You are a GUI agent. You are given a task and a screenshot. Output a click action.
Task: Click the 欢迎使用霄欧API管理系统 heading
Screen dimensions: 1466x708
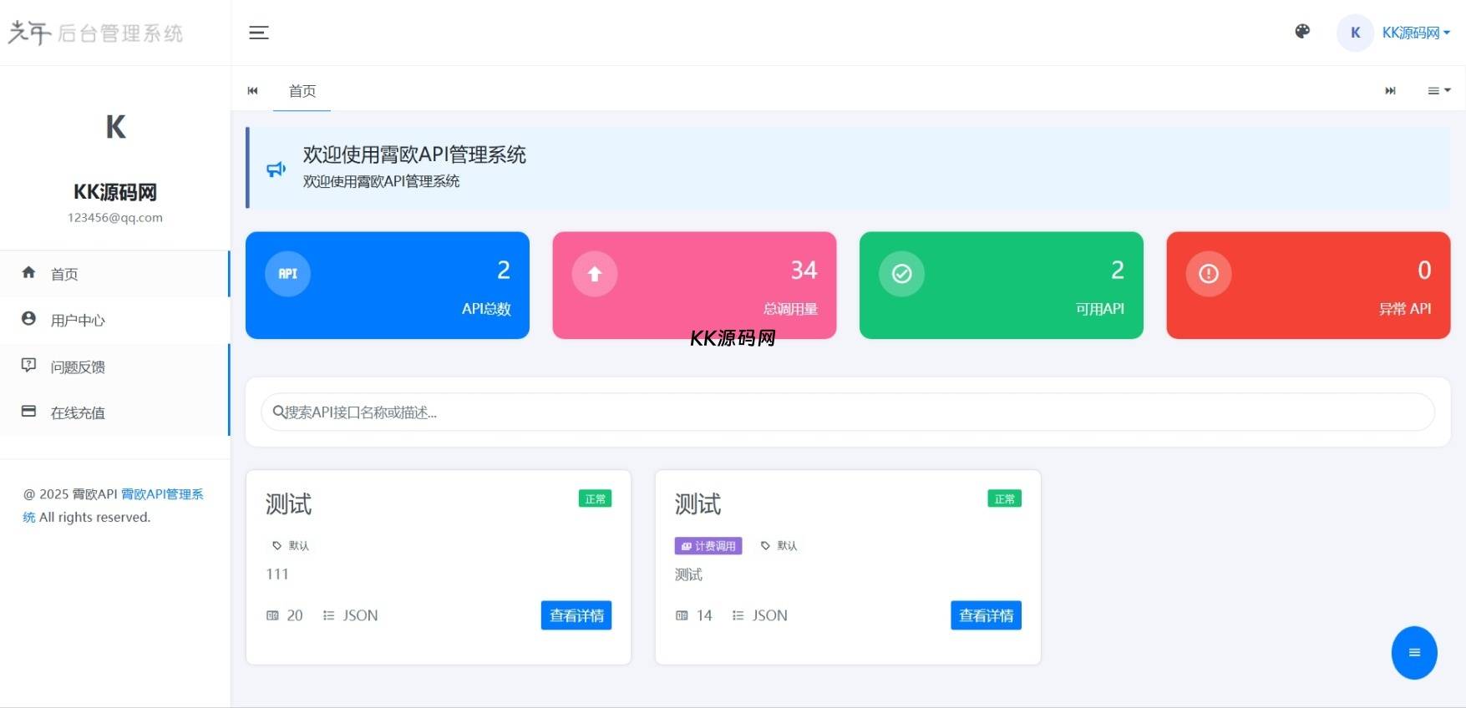[414, 154]
